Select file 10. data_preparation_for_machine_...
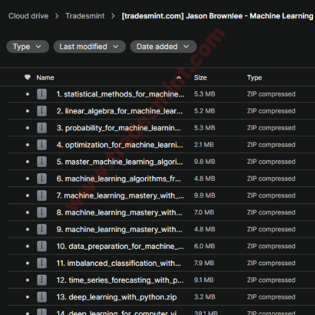 [120, 246]
